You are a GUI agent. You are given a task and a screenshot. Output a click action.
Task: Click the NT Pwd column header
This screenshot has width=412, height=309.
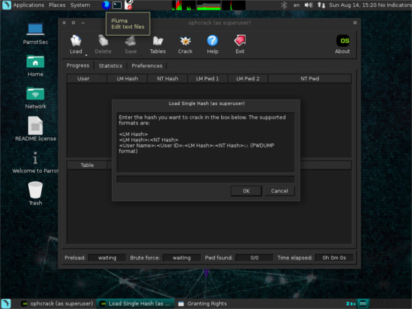tap(310, 78)
